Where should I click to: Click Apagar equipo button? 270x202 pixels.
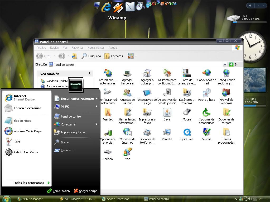coord(86,191)
